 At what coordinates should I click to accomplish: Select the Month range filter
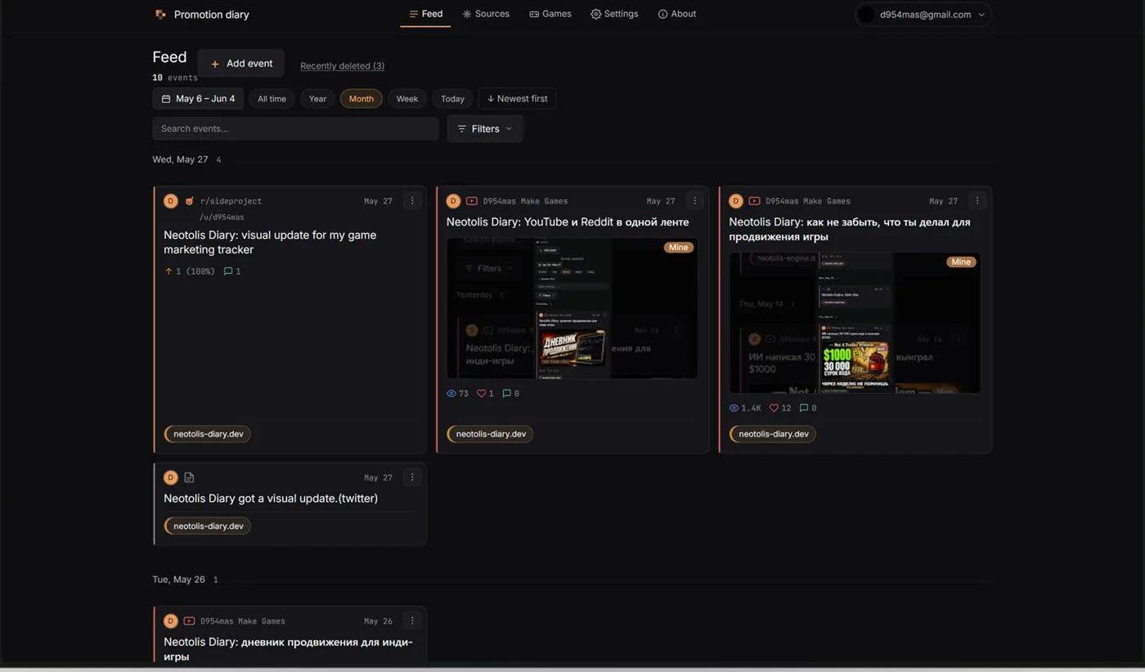coord(361,99)
